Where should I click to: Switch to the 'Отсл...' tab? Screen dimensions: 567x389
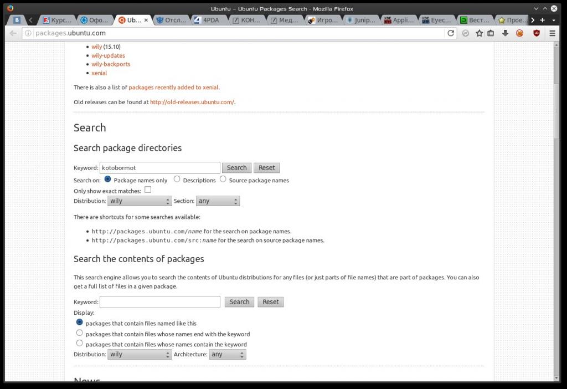pos(172,21)
